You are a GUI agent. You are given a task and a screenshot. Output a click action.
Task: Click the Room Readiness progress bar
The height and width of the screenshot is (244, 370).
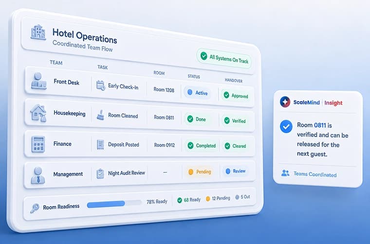(114, 204)
